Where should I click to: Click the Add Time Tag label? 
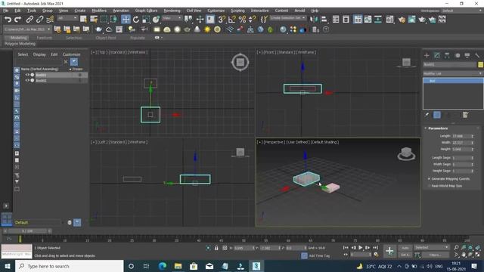tap(319, 255)
